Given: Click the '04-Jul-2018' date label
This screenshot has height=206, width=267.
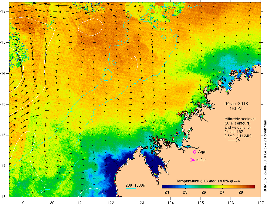Looking at the screenshot, I should pos(236,104).
